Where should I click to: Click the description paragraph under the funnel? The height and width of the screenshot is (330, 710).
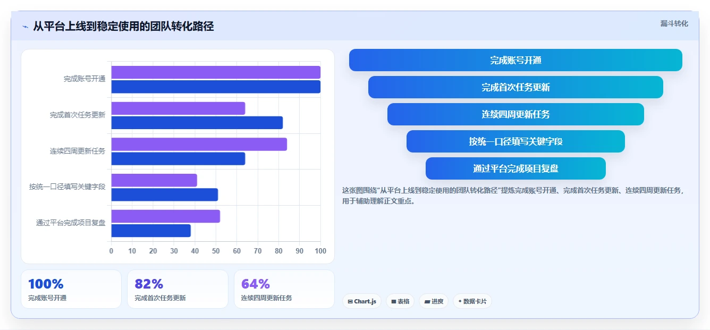click(x=513, y=196)
